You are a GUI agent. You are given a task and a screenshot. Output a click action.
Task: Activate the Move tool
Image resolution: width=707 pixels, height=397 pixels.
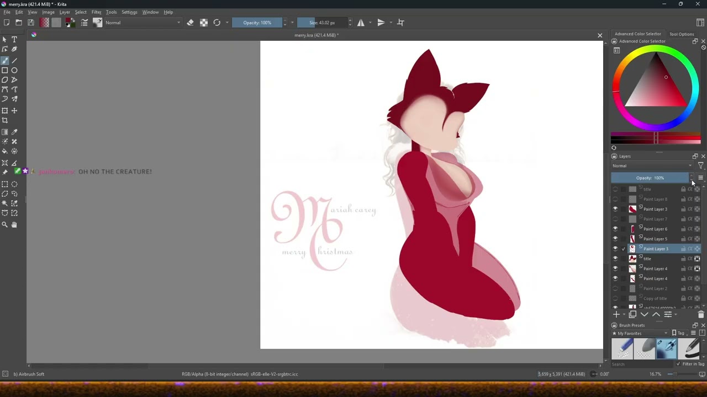14,111
